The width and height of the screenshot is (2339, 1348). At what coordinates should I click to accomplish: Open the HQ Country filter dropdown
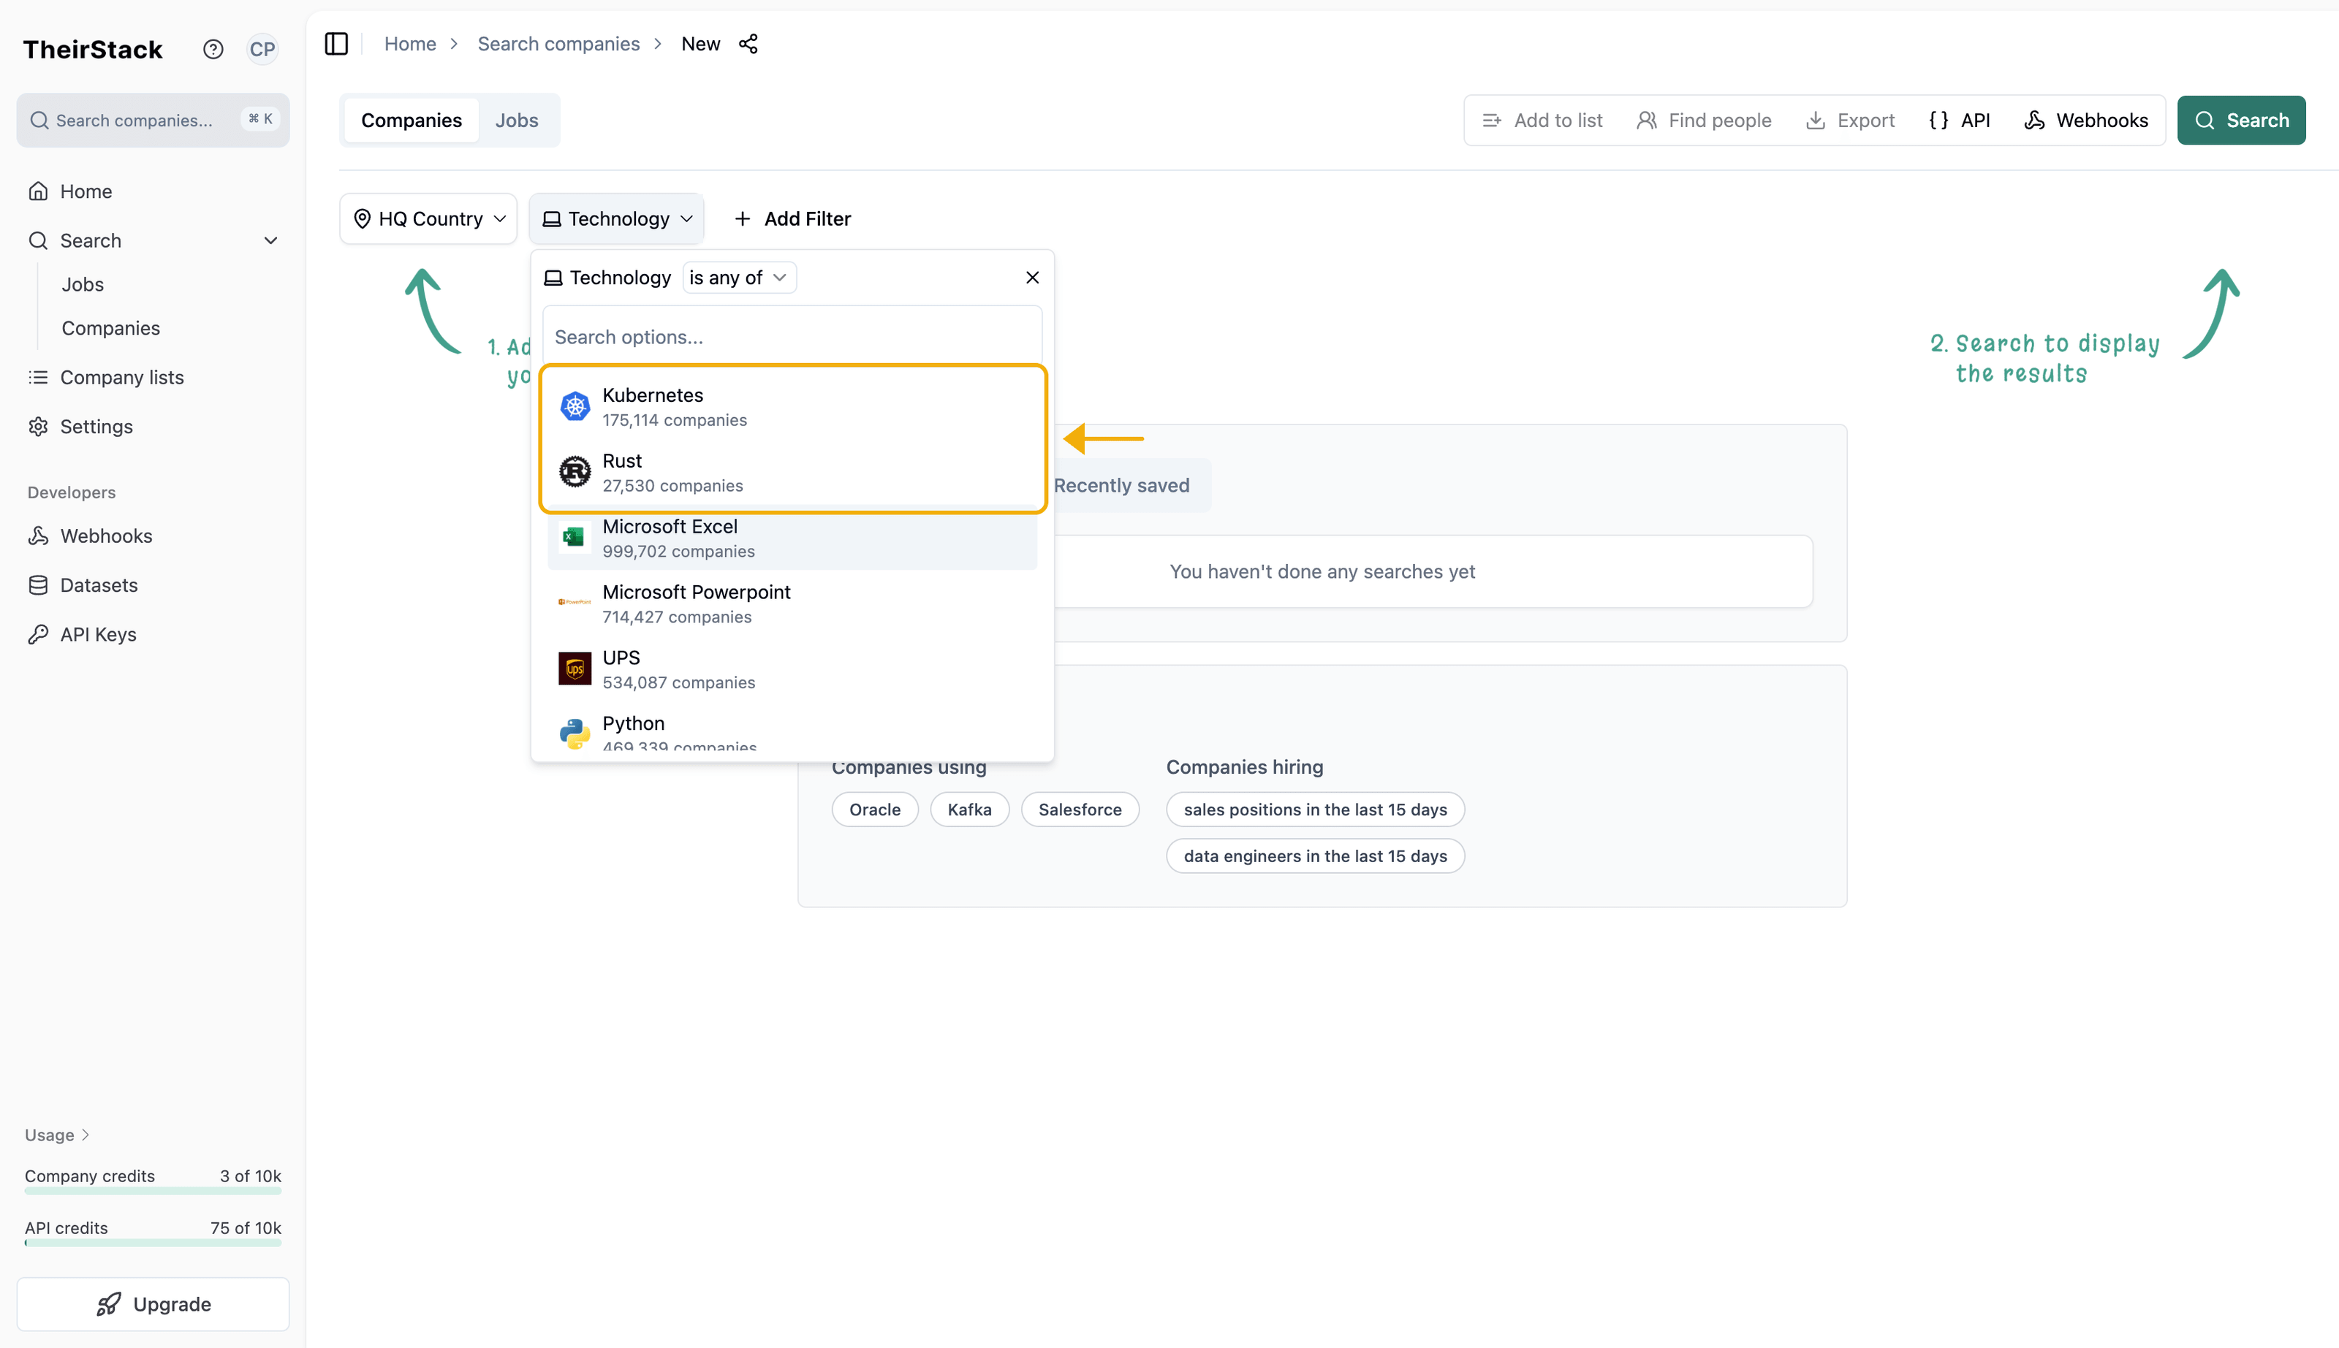(428, 218)
